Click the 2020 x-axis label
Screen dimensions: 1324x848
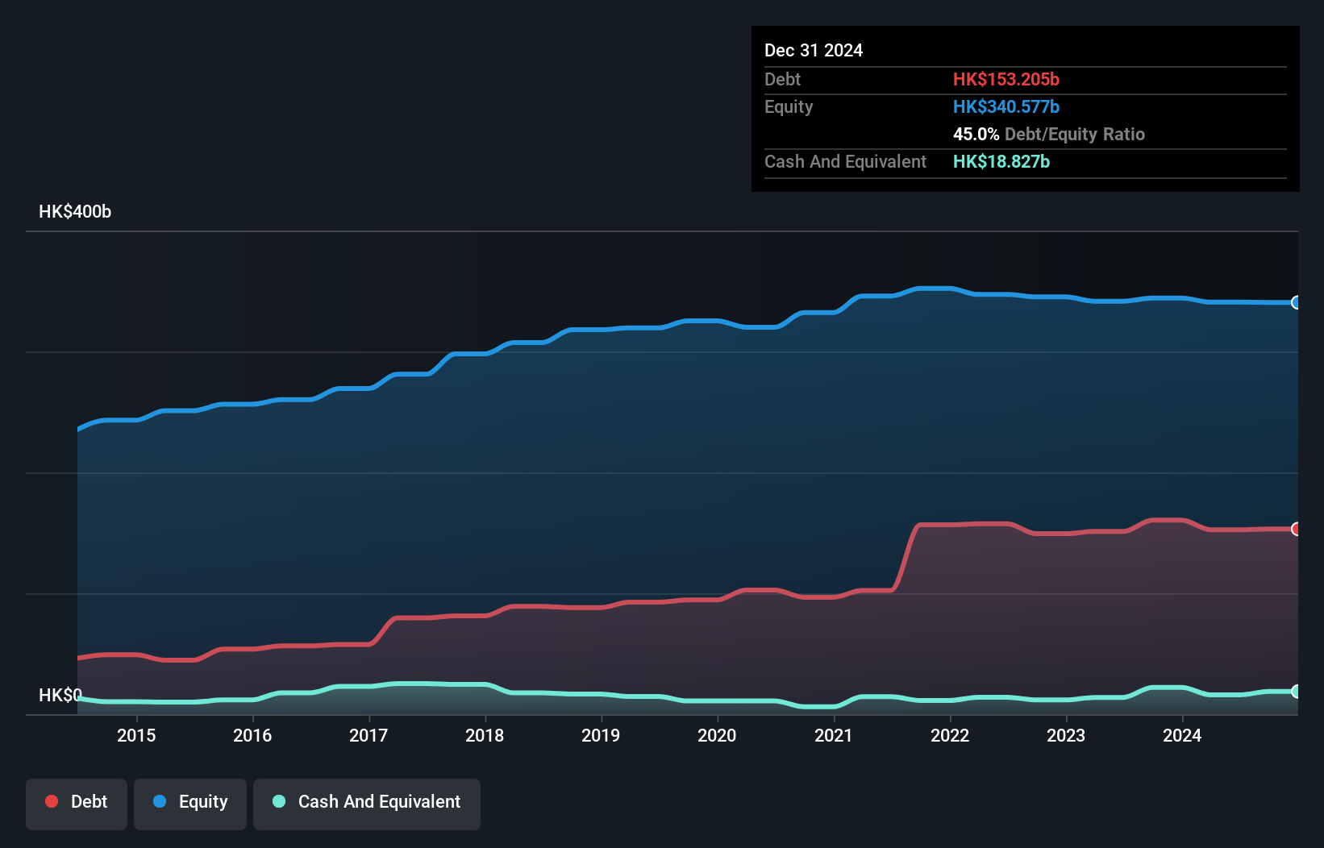coord(717,735)
